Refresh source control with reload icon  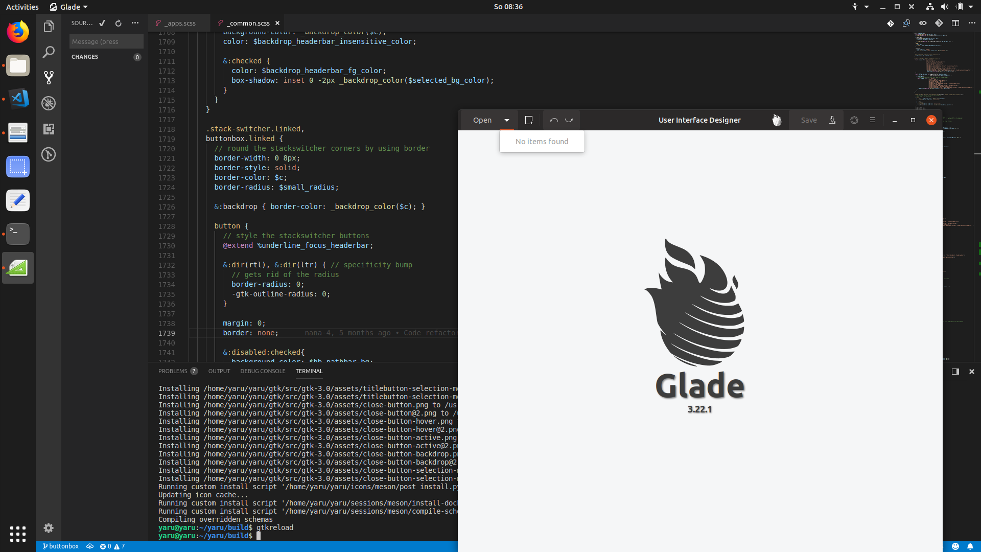(x=119, y=23)
